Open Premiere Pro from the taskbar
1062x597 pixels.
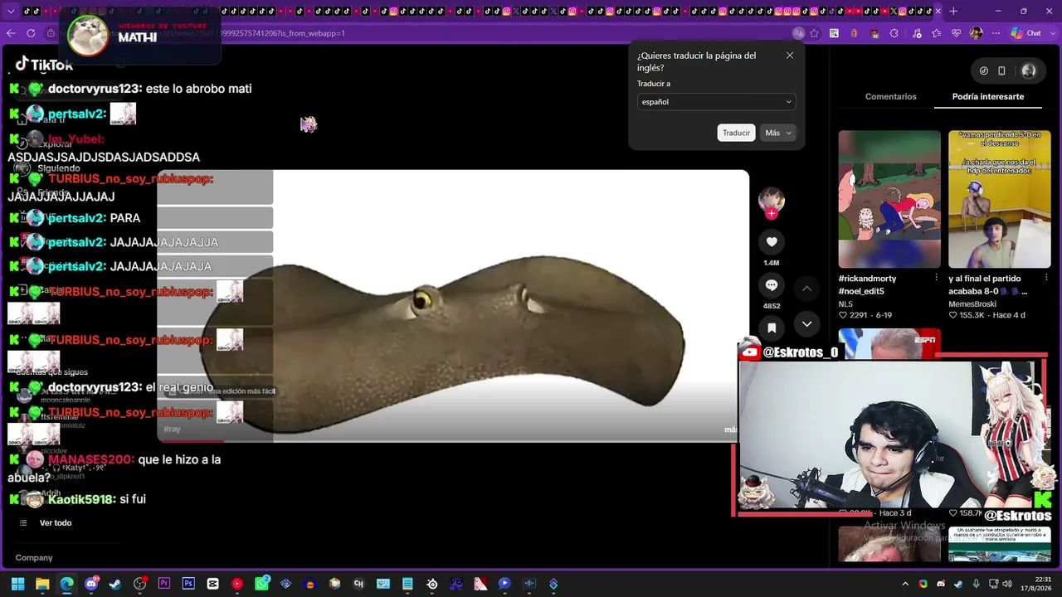(x=164, y=584)
